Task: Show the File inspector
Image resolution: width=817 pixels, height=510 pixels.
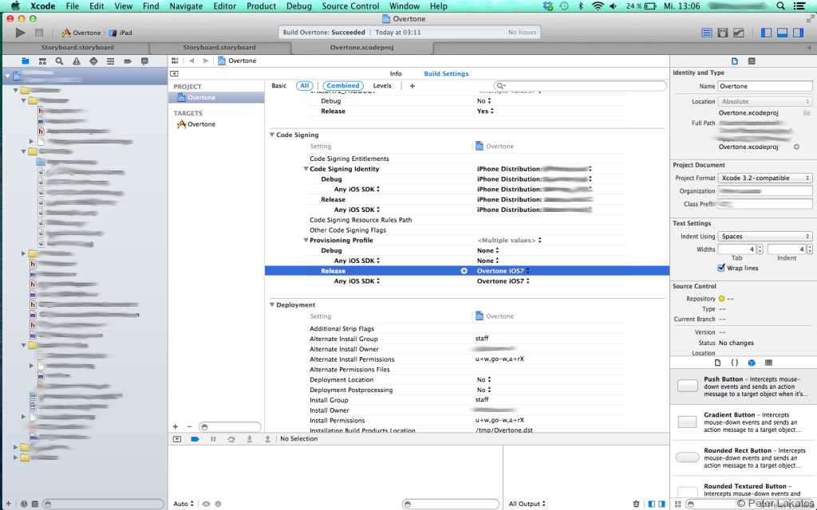Action: point(735,61)
